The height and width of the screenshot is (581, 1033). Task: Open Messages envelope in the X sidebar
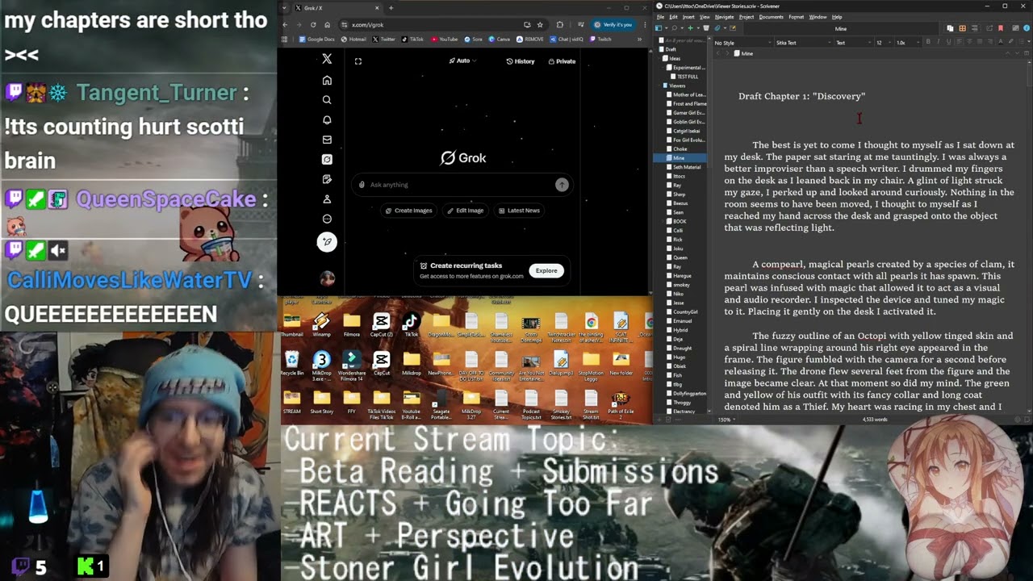pyautogui.click(x=327, y=140)
